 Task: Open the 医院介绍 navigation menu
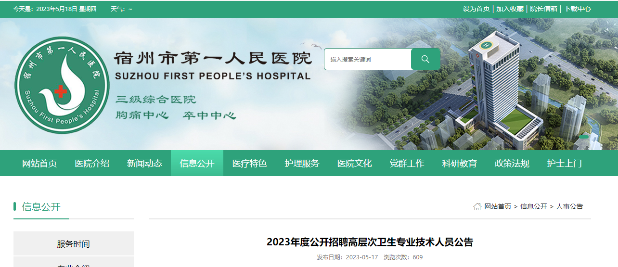tap(92, 163)
